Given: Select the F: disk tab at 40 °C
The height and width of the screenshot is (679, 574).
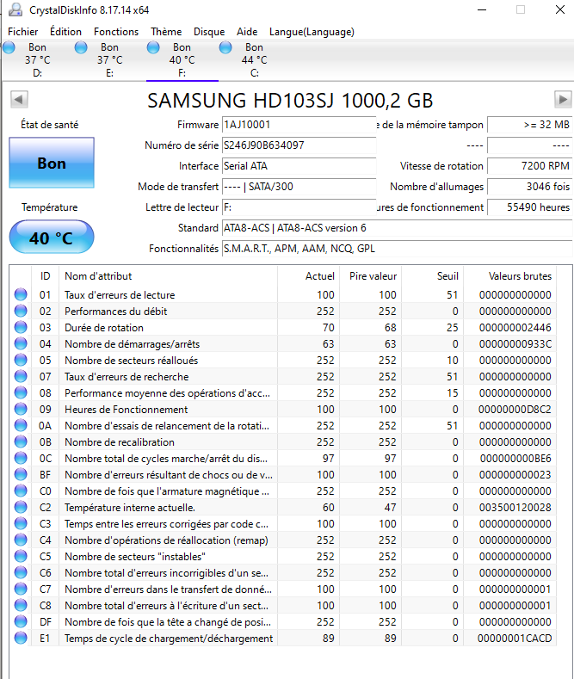Looking at the screenshot, I should pyautogui.click(x=182, y=59).
